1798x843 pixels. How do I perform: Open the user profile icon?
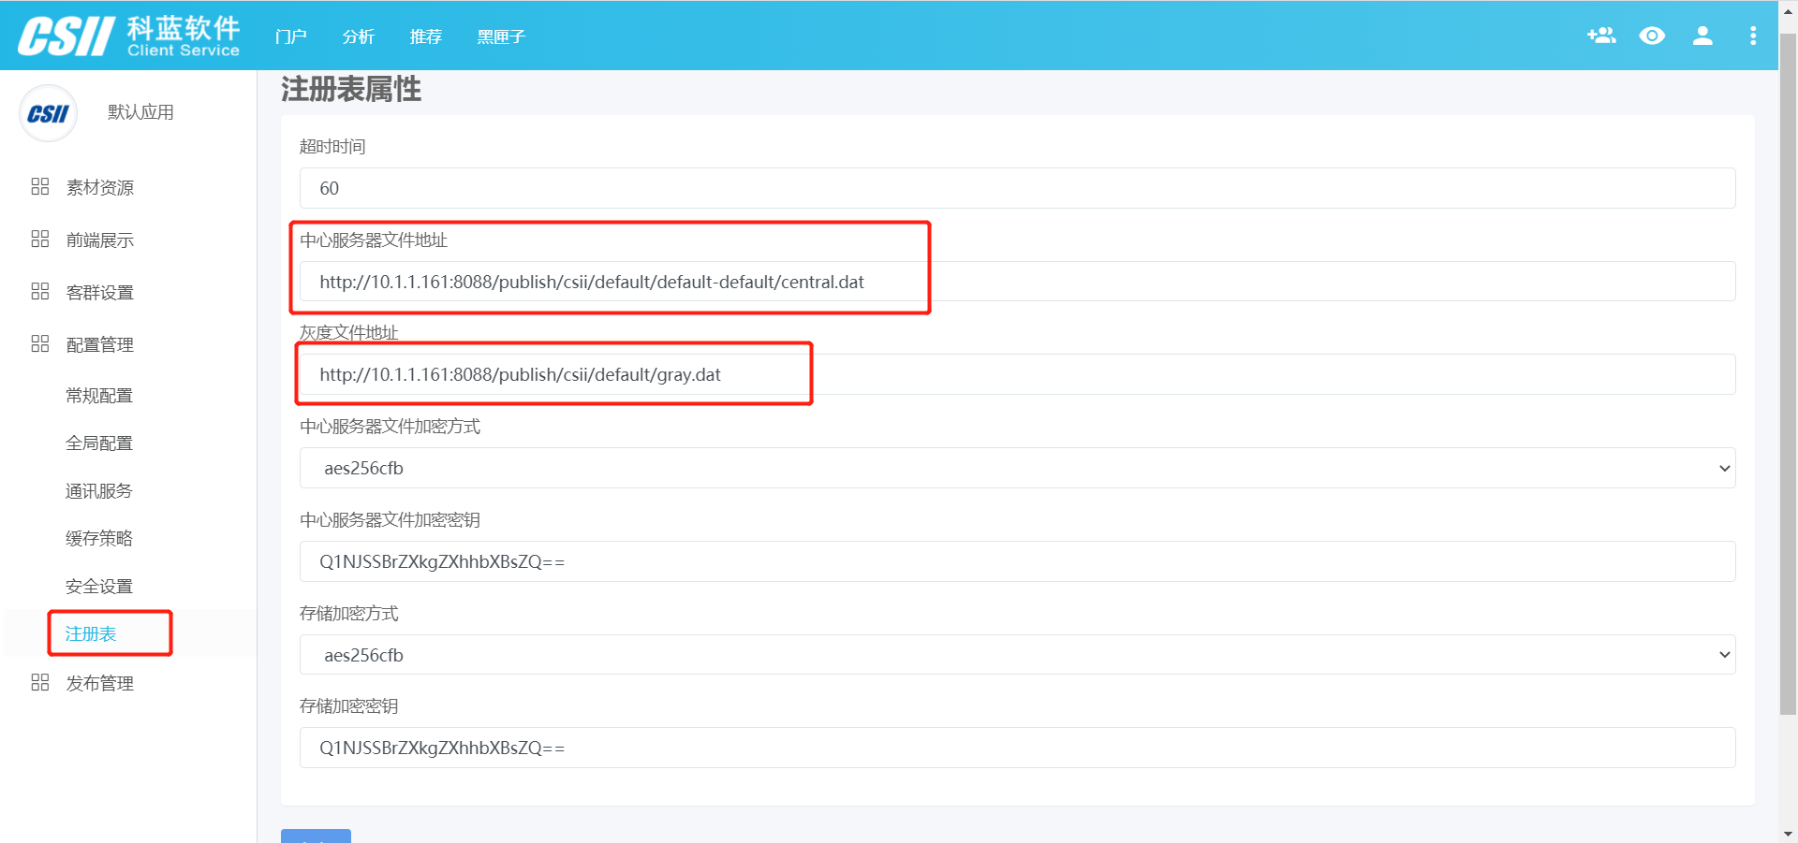point(1702,36)
